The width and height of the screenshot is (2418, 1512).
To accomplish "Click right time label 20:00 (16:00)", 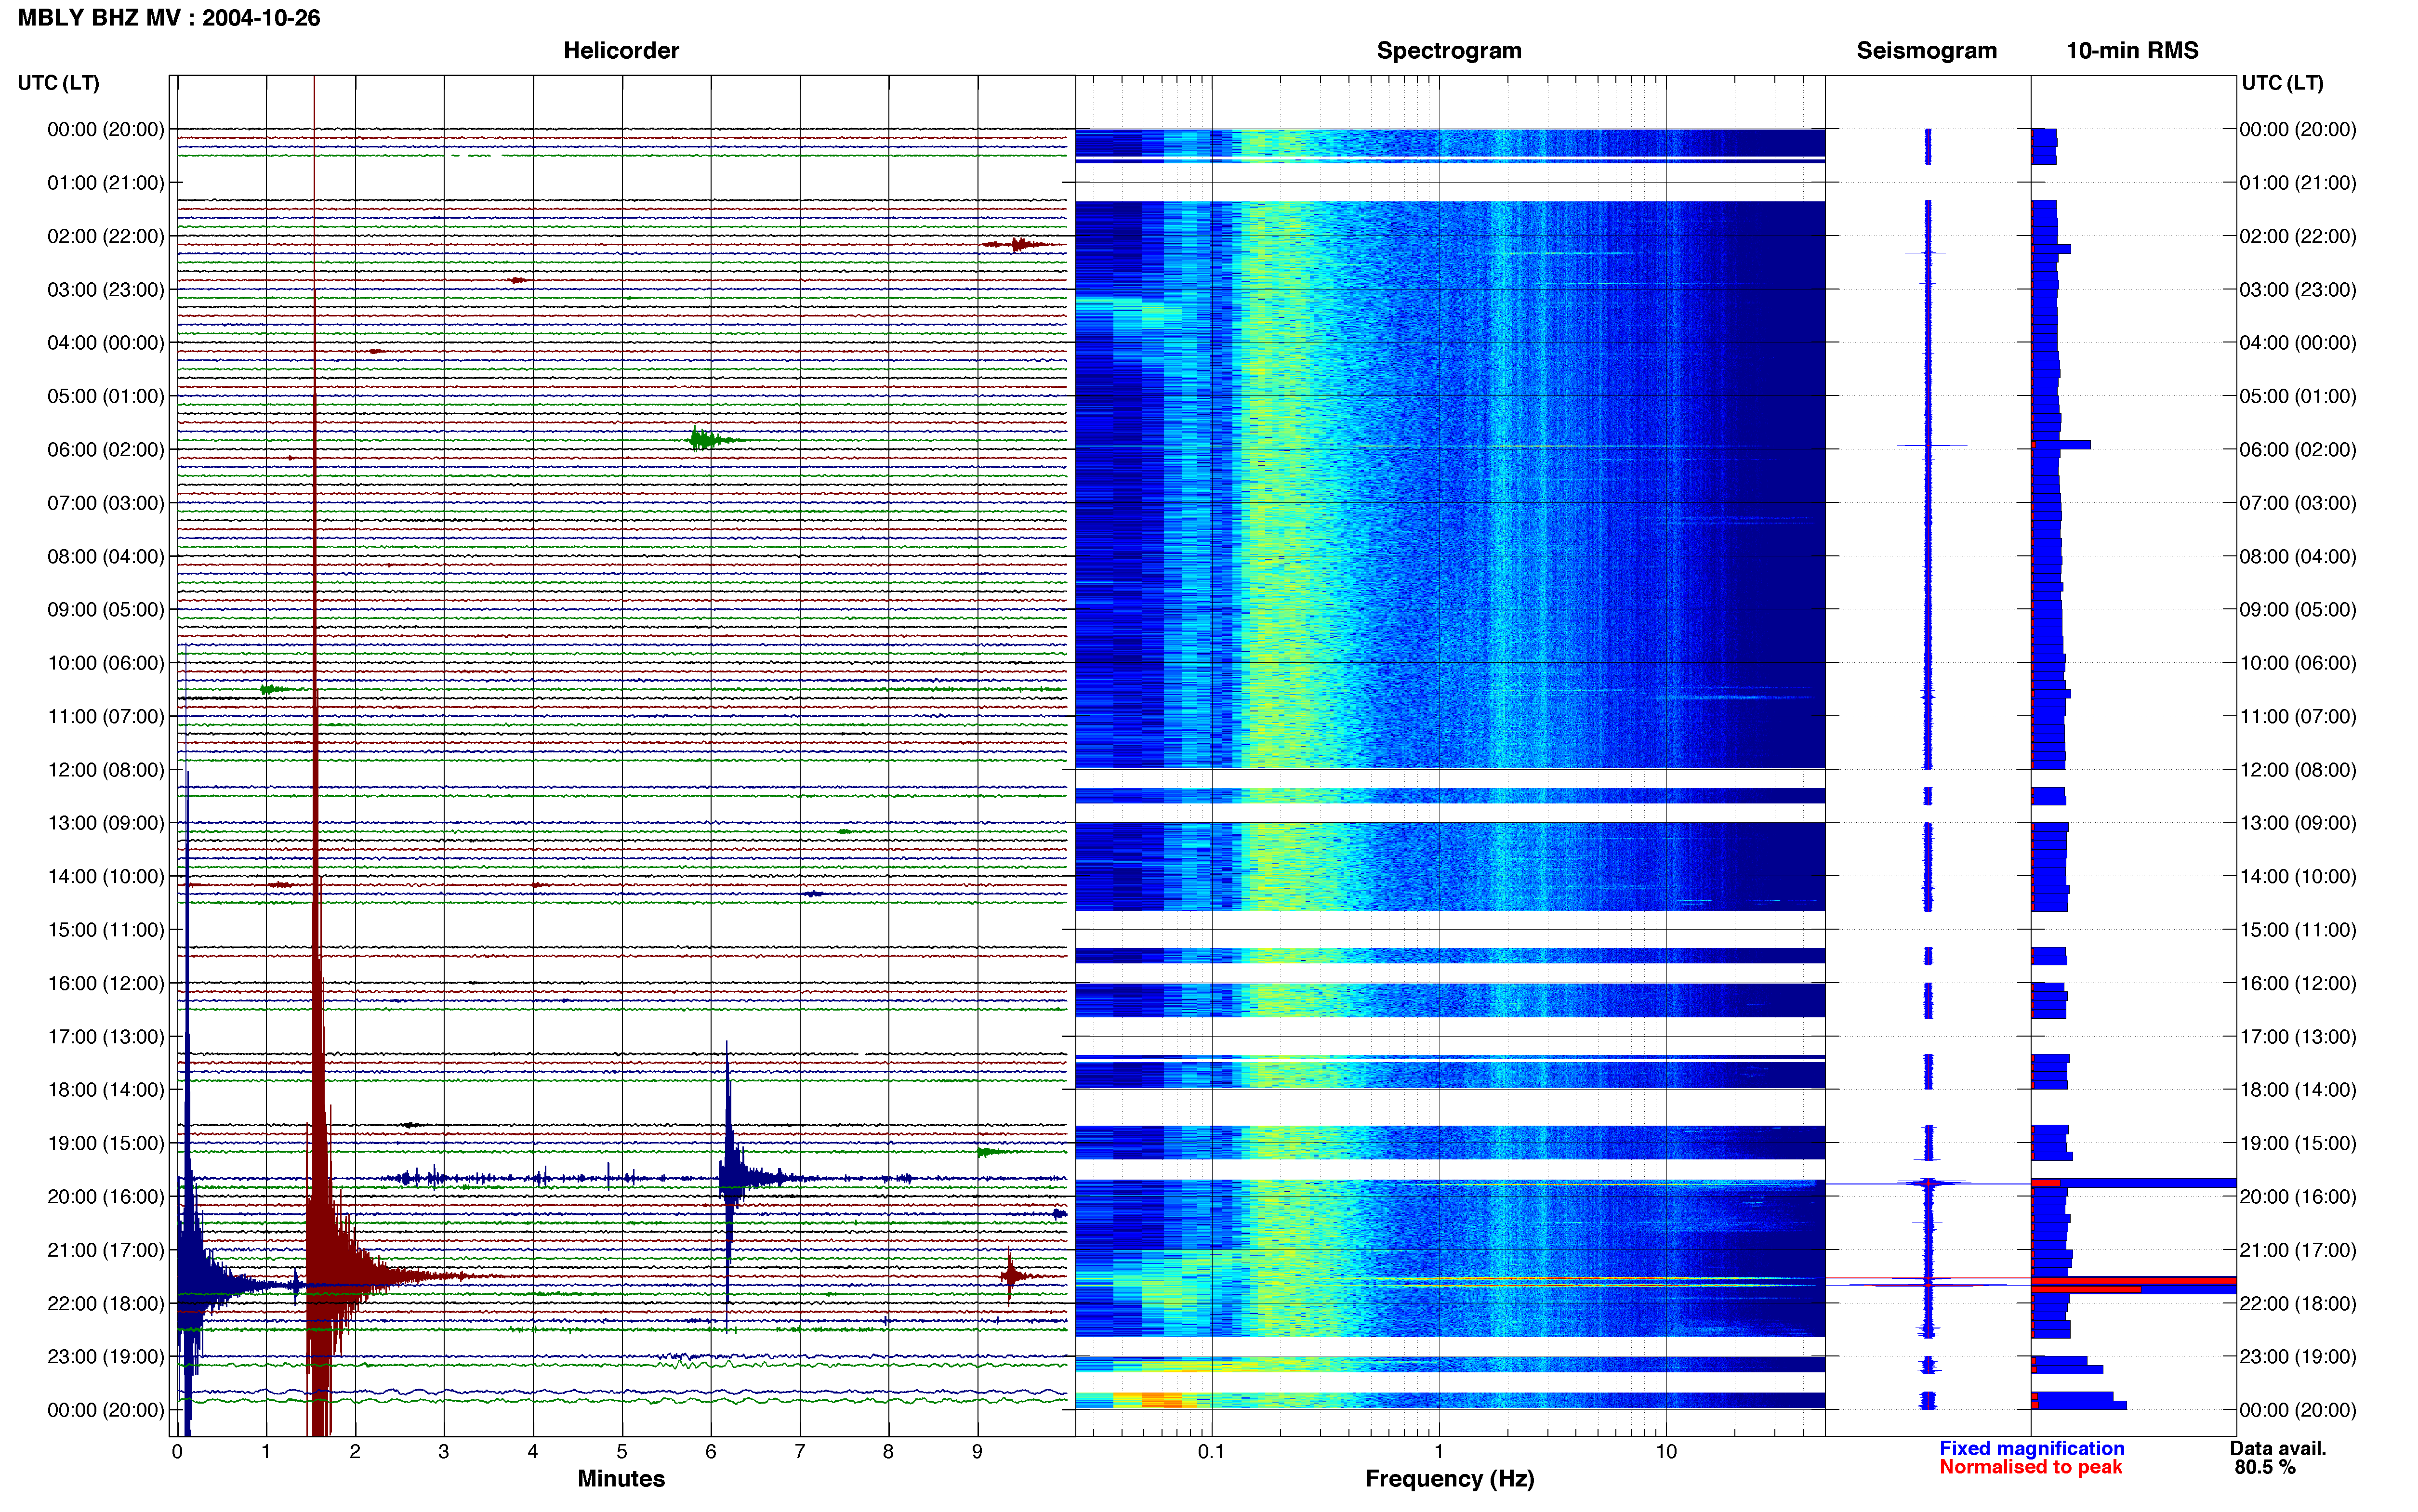I will coord(2298,1196).
